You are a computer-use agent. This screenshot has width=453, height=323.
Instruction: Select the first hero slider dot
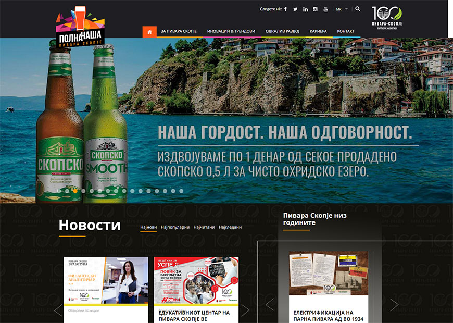click(x=59, y=191)
